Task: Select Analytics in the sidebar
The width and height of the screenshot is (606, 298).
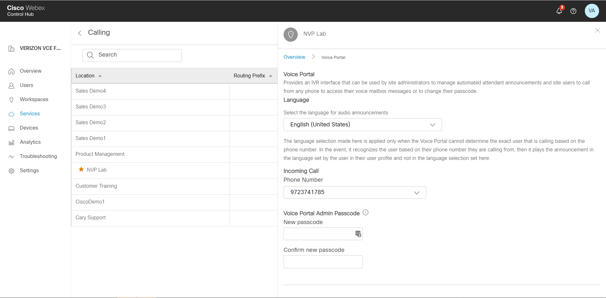Action: [30, 142]
